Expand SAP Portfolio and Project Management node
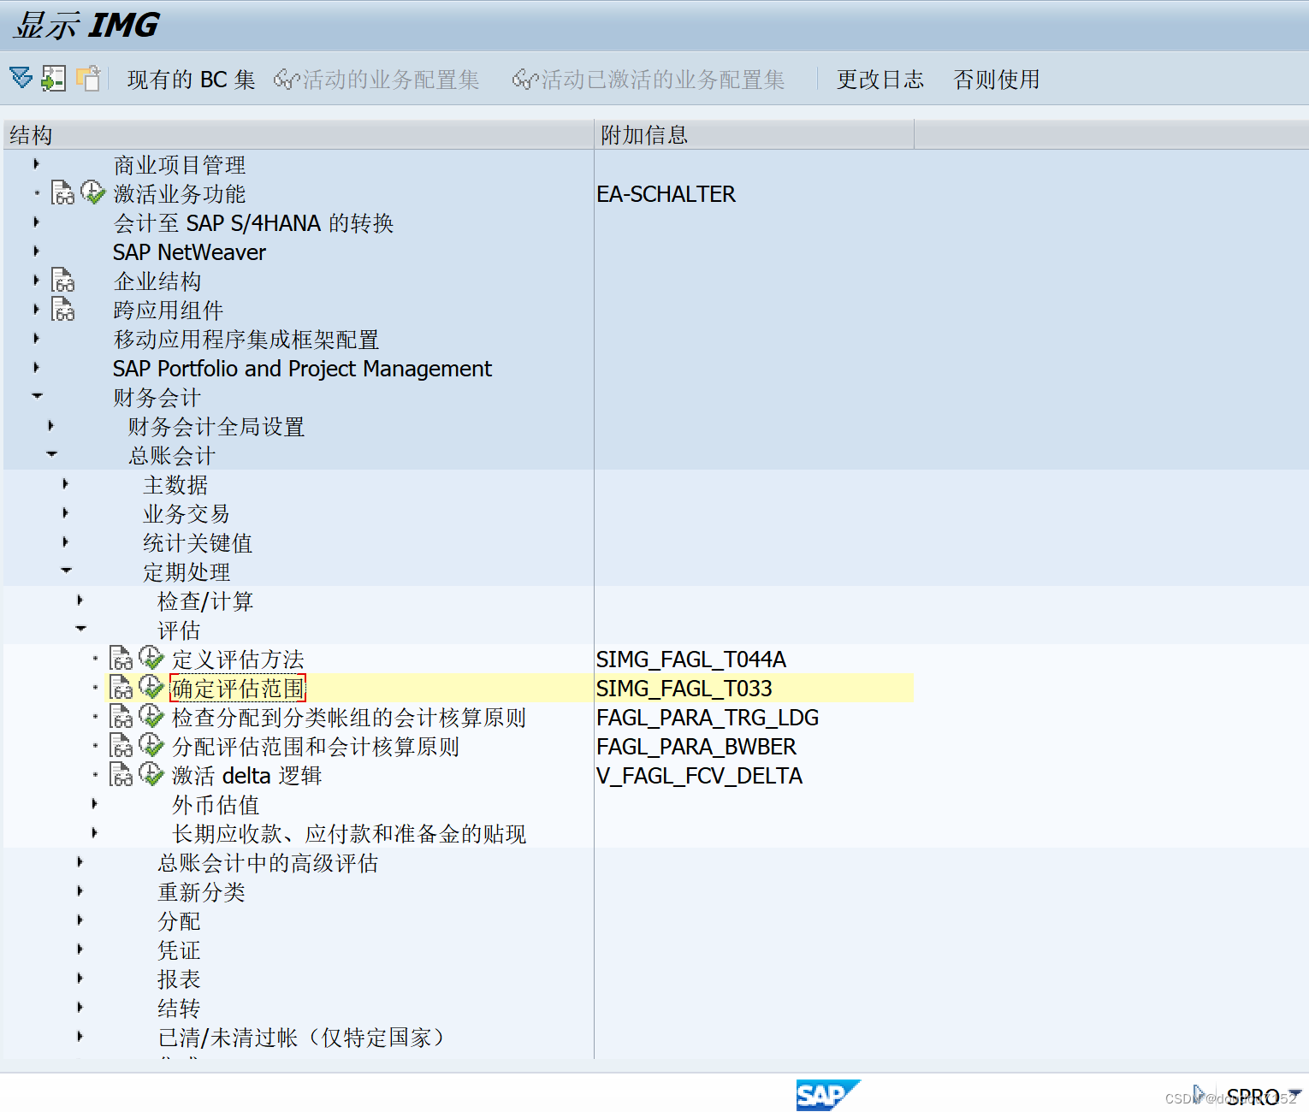The height and width of the screenshot is (1112, 1309). (x=36, y=367)
